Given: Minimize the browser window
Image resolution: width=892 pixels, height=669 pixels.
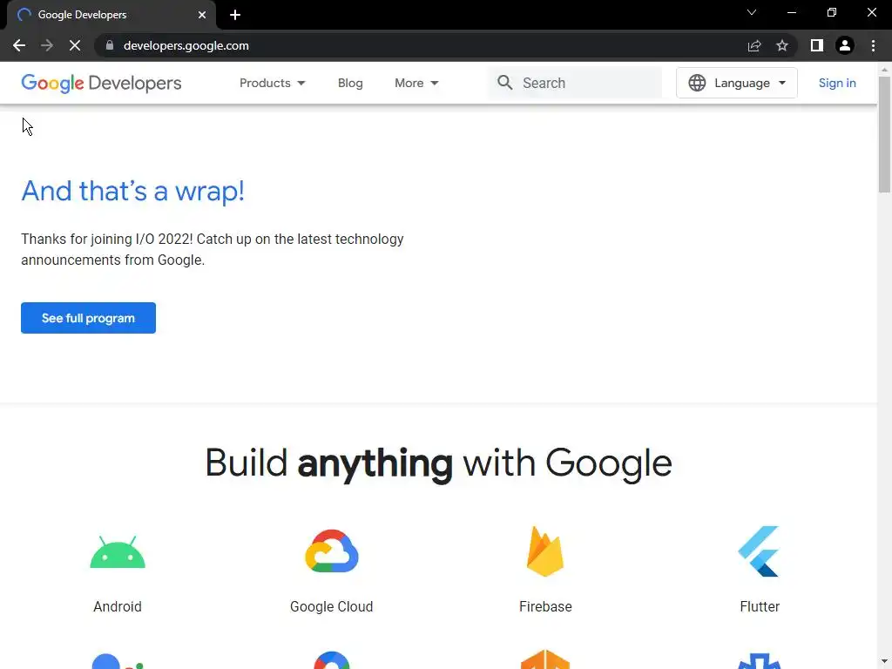Looking at the screenshot, I should 791,12.
